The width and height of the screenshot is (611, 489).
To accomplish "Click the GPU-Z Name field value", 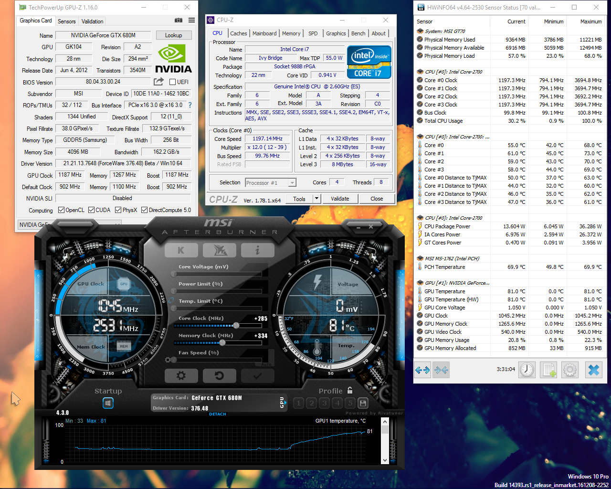I will click(x=103, y=35).
